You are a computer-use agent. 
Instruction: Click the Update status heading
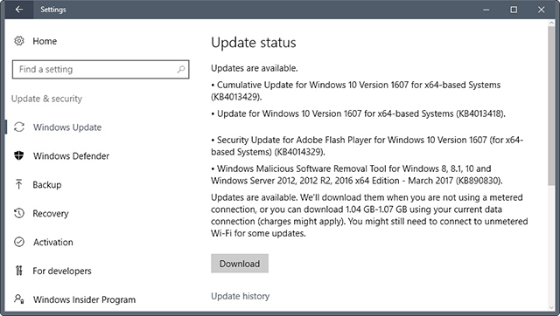click(254, 43)
